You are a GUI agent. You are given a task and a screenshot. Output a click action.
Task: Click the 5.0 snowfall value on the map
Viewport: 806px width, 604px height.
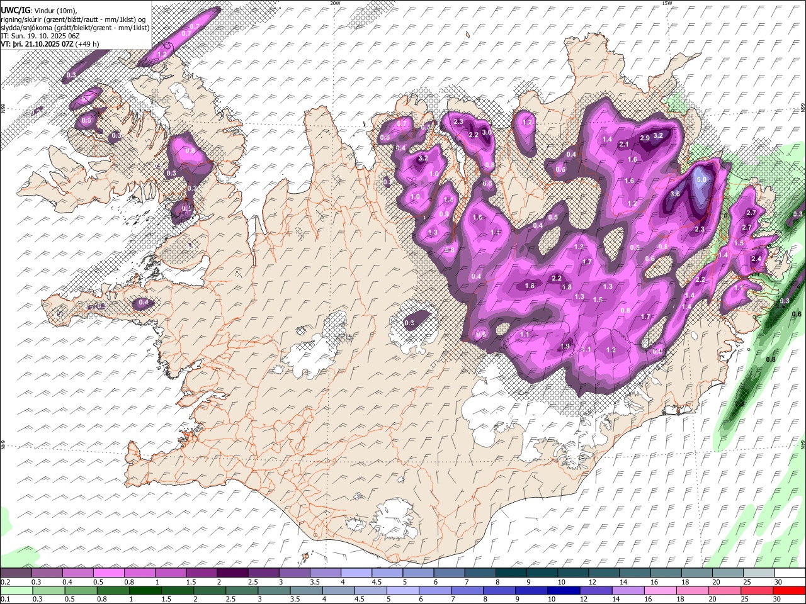pos(703,180)
